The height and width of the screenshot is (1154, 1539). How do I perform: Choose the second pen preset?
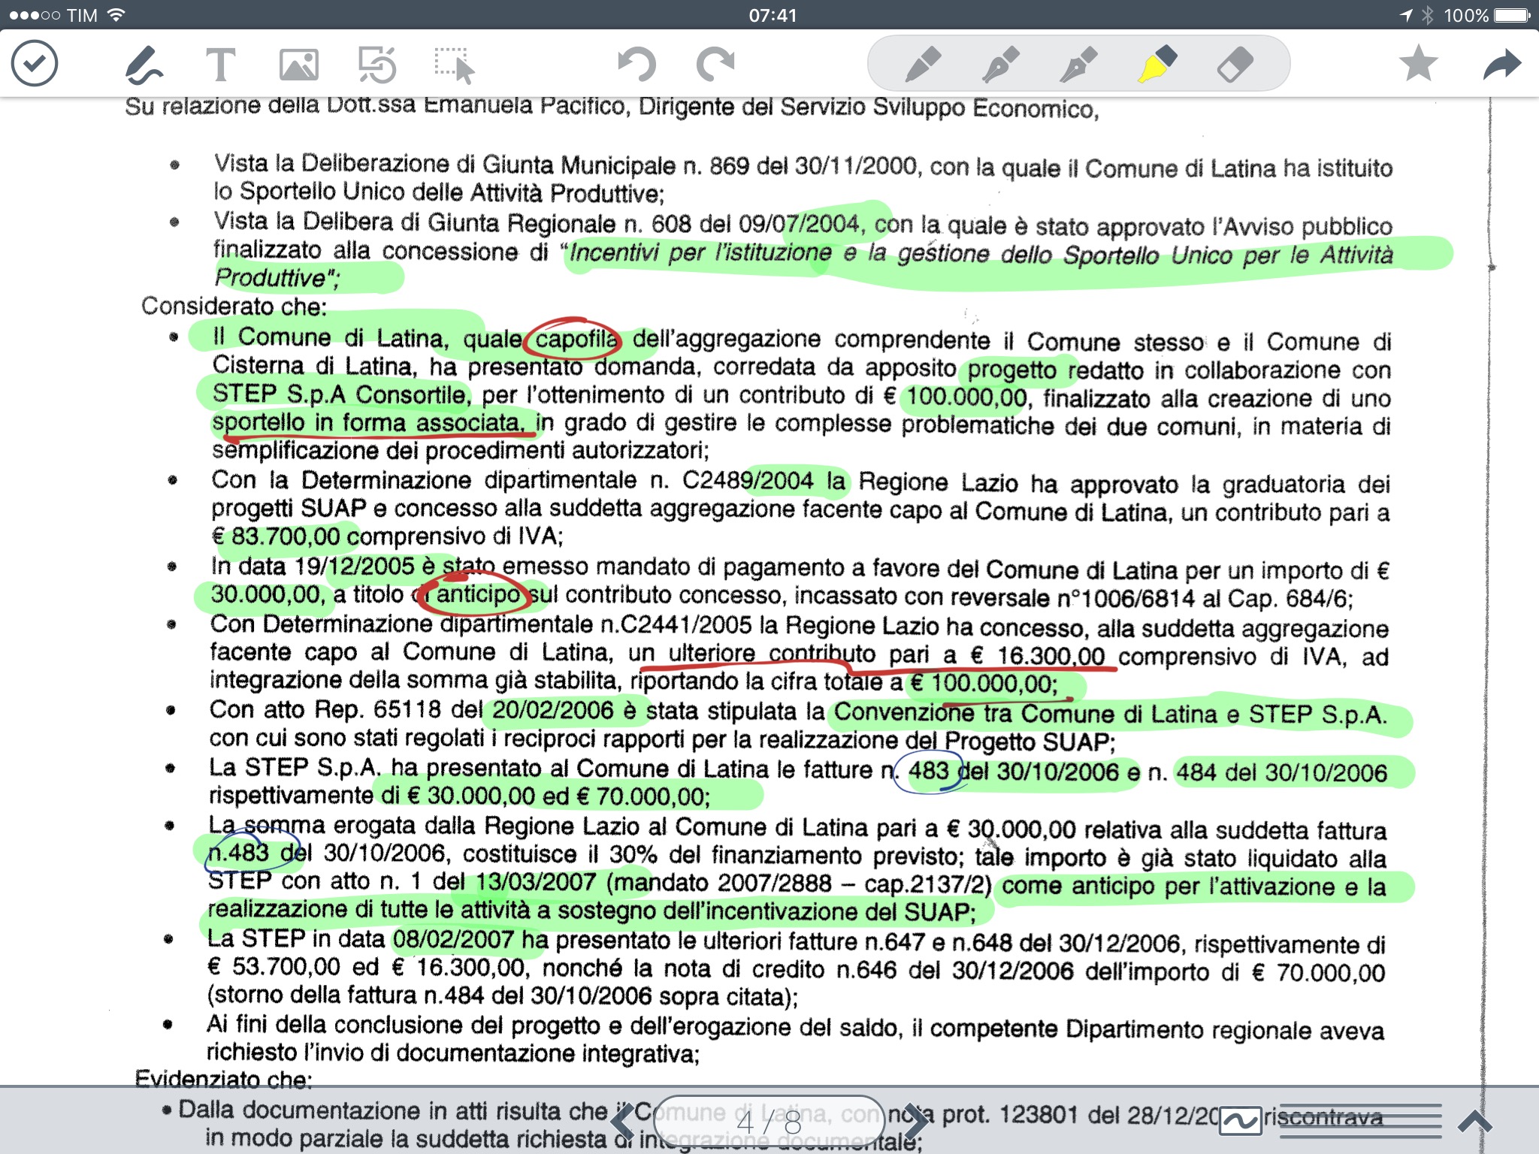coord(1001,64)
